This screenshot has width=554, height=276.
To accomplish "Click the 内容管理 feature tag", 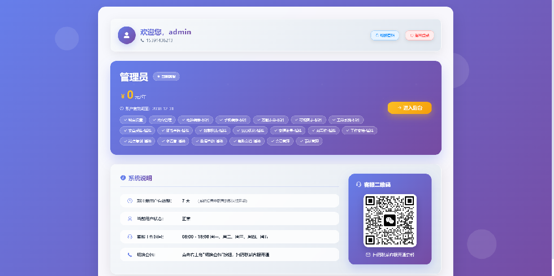I will (x=162, y=120).
